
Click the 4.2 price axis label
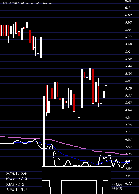[x=127, y=176]
